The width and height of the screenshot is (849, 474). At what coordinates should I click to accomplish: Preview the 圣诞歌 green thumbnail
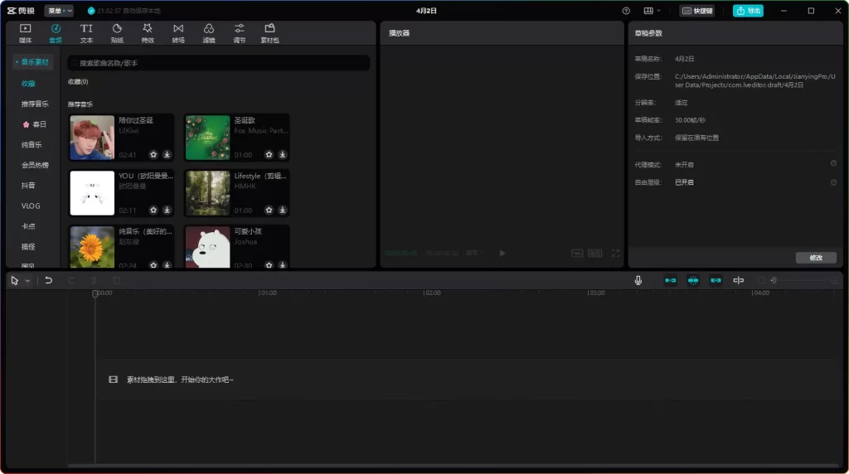point(208,138)
